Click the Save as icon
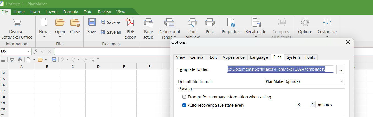373x117 pixels. coord(103,22)
